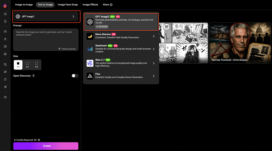Image resolution: width=272 pixels, height=151 pixels.
Task: Open the folder icon in sidebar
Action: click(x=5, y=97)
